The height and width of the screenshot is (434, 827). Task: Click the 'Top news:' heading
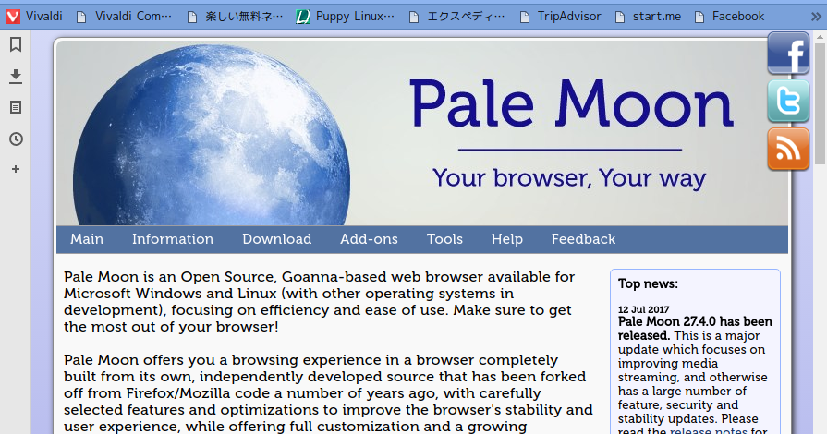[x=648, y=283]
